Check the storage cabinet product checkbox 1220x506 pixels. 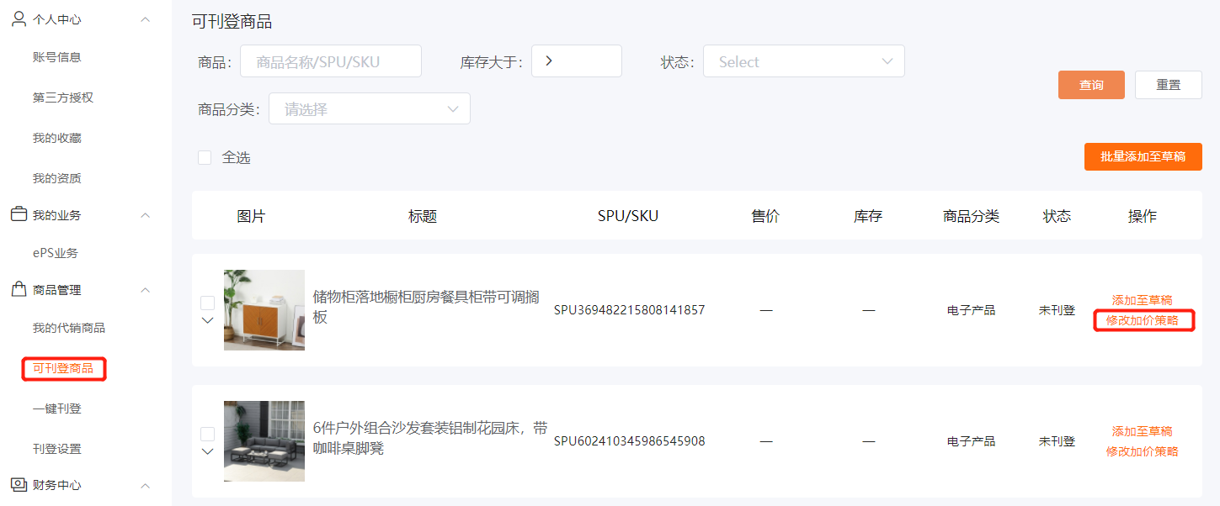(207, 303)
